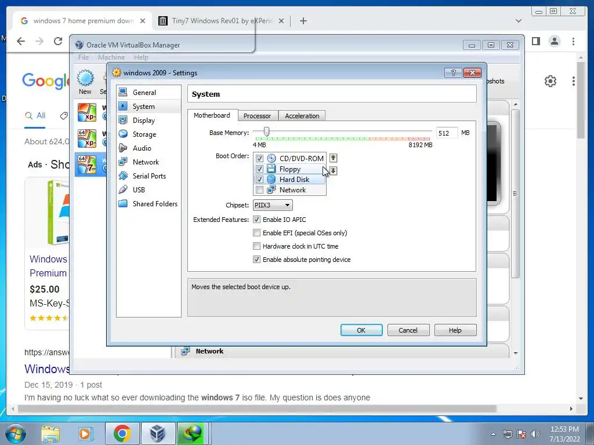Reload the page in Chrome
The width and height of the screenshot is (594, 445).
pyautogui.click(x=58, y=41)
